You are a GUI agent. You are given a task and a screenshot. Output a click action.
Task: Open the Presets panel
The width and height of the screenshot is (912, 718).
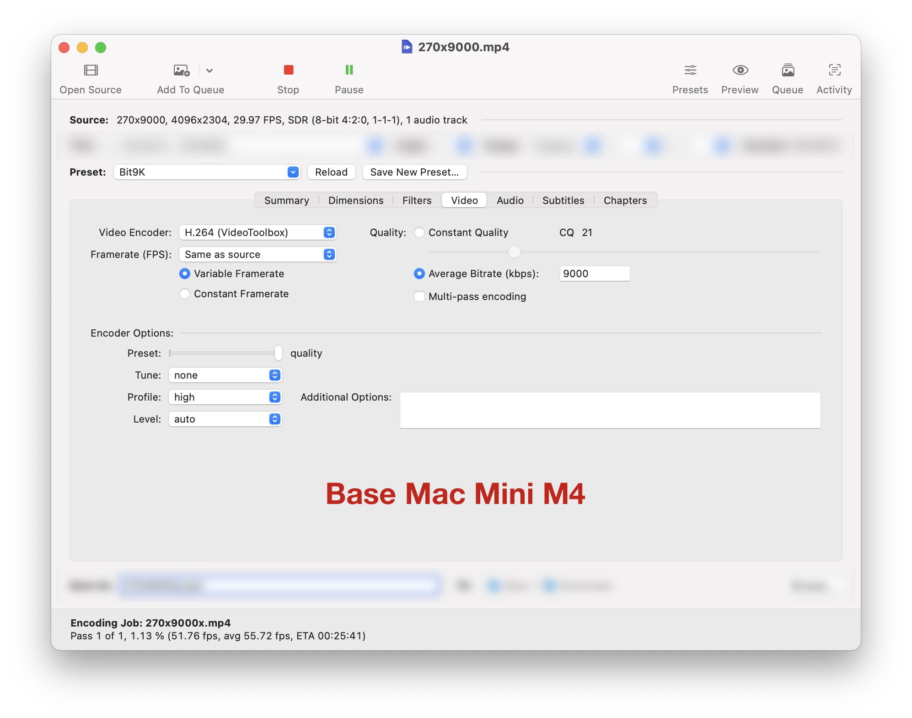click(x=690, y=70)
